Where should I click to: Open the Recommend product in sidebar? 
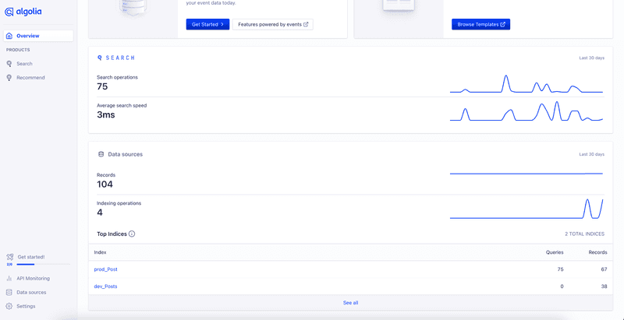pyautogui.click(x=30, y=77)
